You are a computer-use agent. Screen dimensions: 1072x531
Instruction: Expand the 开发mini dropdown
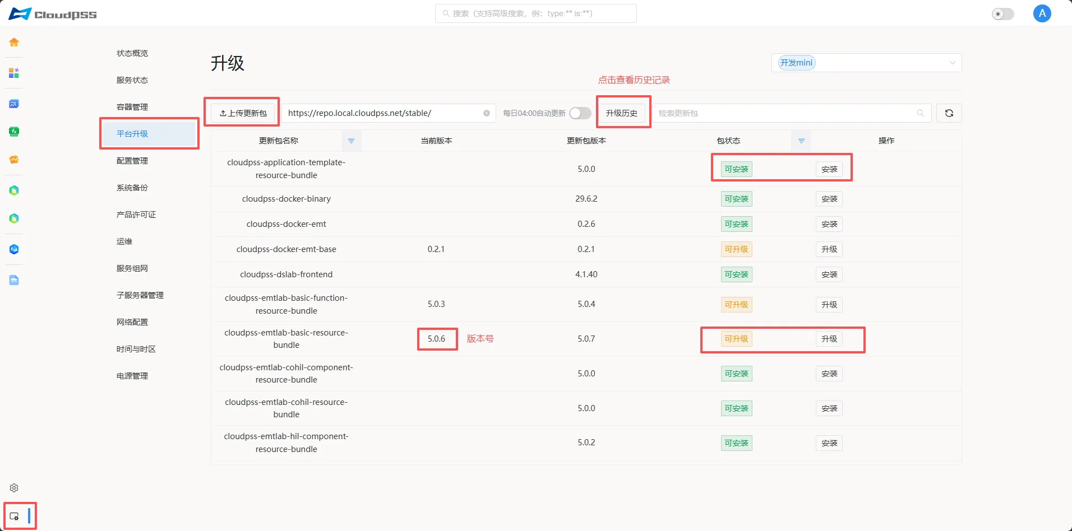(866, 63)
